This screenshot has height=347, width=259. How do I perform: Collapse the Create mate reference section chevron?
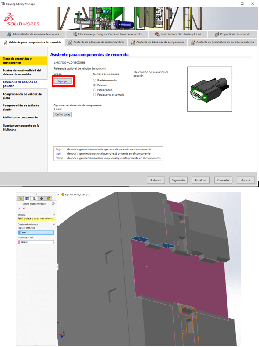(54, 224)
